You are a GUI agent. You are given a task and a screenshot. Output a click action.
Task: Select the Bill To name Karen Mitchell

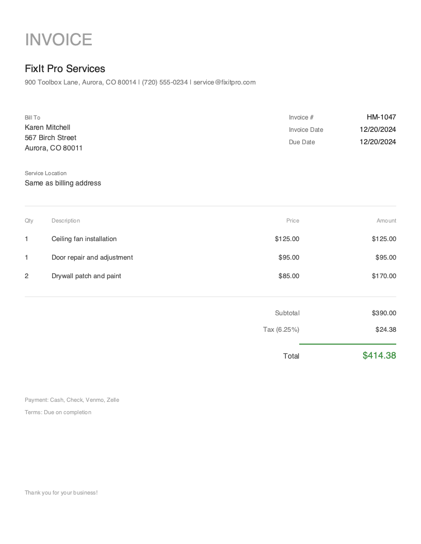pyautogui.click(x=47, y=127)
